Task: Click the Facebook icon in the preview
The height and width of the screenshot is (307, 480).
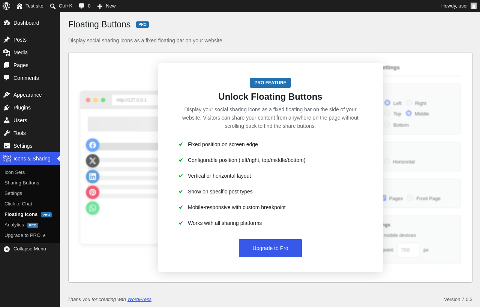Action: 93,145
